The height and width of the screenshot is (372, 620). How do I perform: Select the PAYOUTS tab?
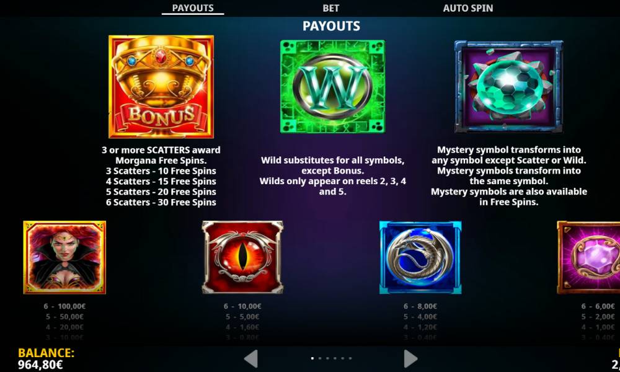193,8
